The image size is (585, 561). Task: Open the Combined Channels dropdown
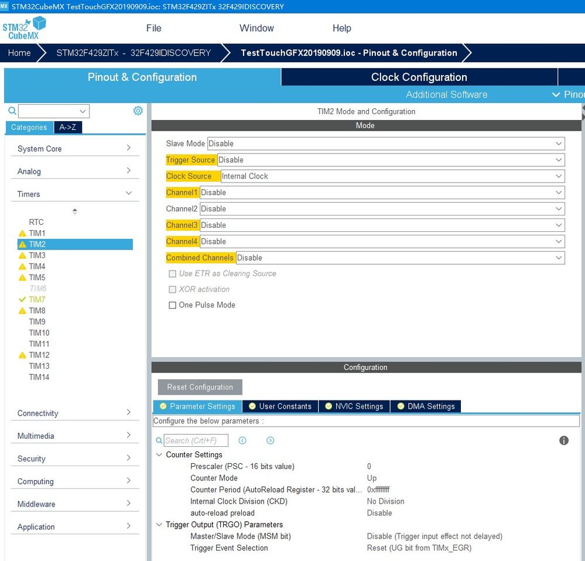[401, 258]
